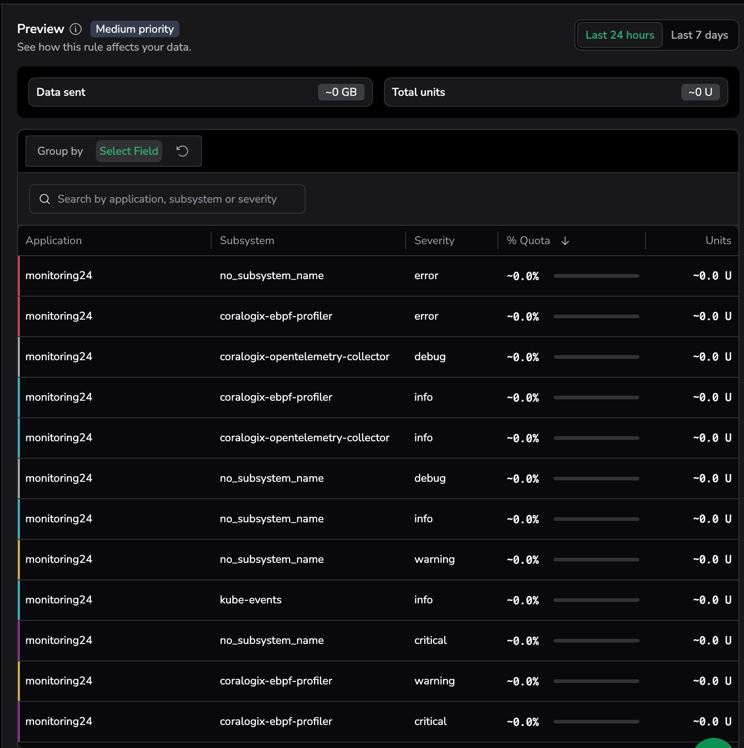744x748 pixels.
Task: Switch to Last 7 days view
Action: [699, 35]
